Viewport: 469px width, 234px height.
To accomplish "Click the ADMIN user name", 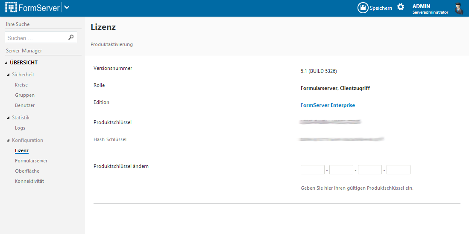I will tap(421, 6).
